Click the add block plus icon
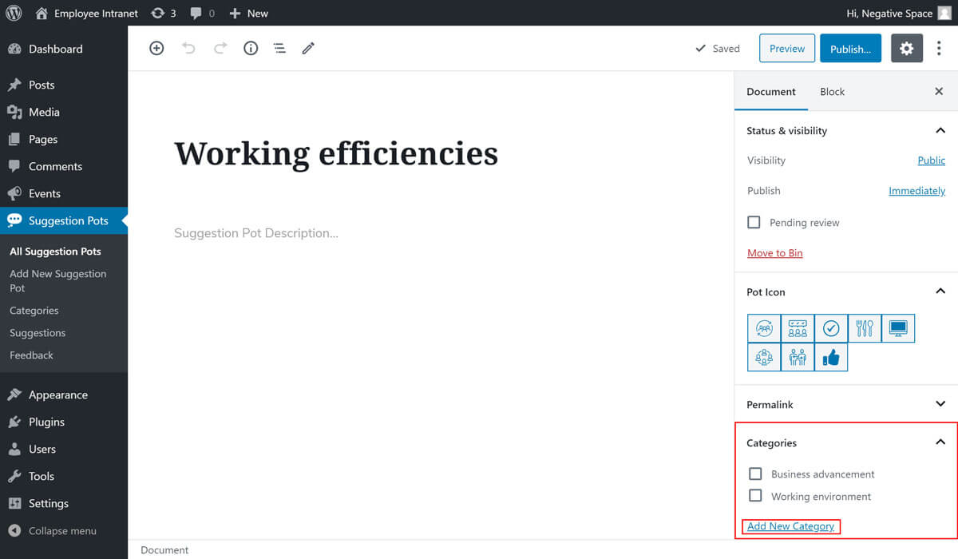Image resolution: width=958 pixels, height=559 pixels. (156, 49)
